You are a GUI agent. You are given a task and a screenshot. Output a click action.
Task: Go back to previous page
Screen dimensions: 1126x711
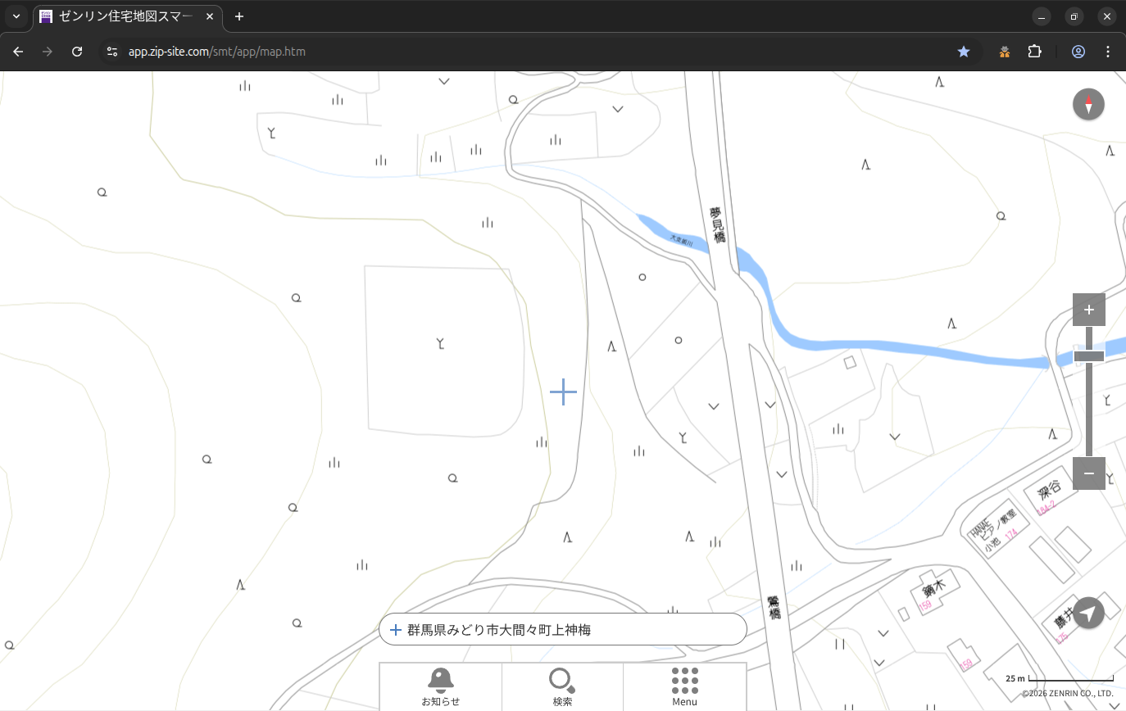(x=18, y=52)
